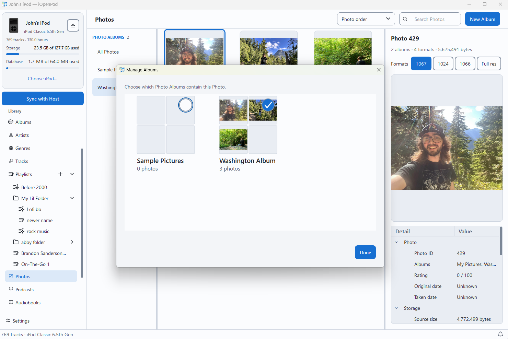508x339 pixels.
Task: Select the Full res format
Action: pos(489,64)
